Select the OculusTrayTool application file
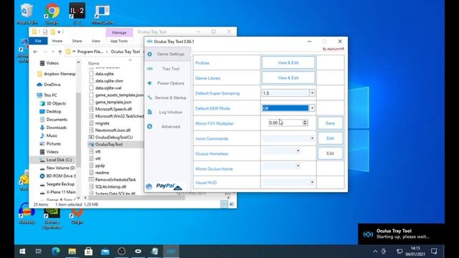459x258 pixels. pos(108,144)
